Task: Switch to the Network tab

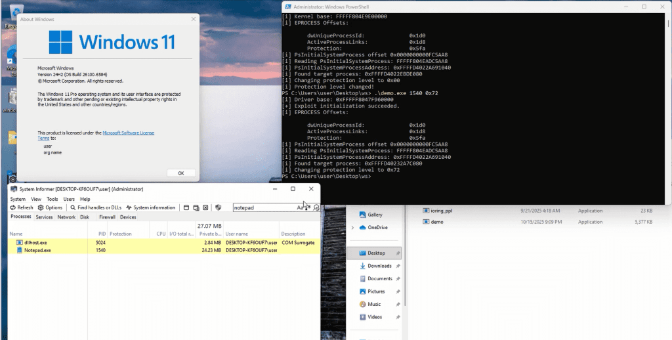Action: [66, 217]
